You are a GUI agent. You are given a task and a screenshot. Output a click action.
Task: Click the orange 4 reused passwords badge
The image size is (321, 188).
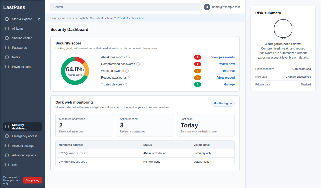pos(198,78)
